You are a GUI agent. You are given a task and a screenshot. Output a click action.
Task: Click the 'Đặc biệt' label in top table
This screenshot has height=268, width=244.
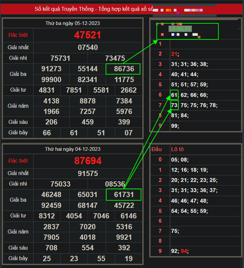click(x=18, y=35)
